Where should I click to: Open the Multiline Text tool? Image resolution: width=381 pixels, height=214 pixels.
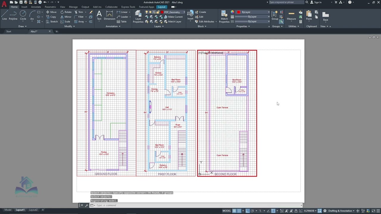point(99,15)
